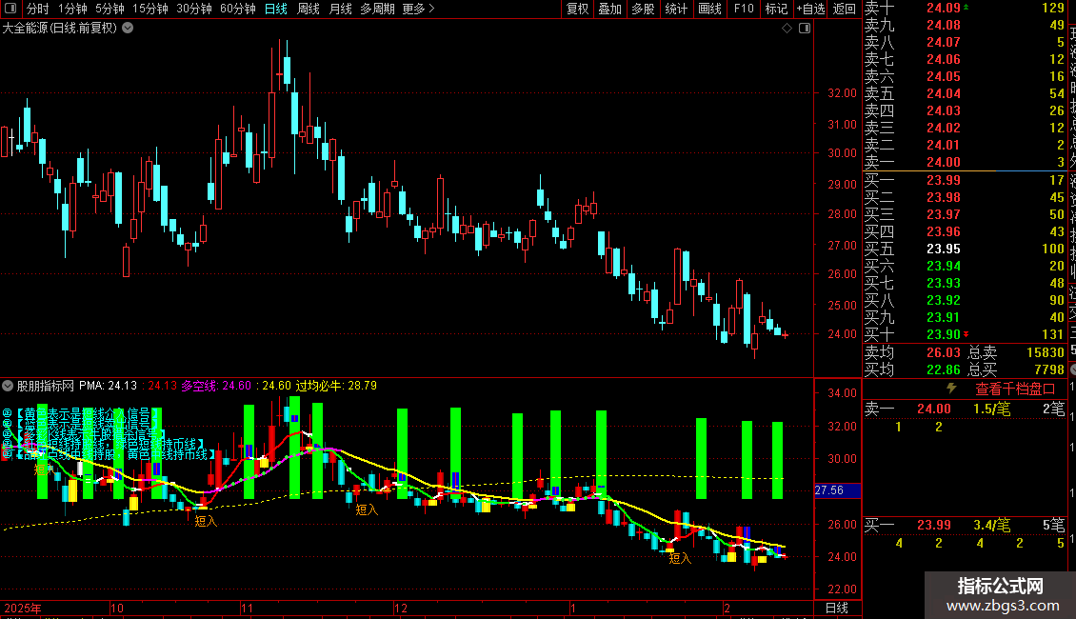Click the 2025年 date axis marker
Viewport: 1076px width, 619px height.
[23, 608]
